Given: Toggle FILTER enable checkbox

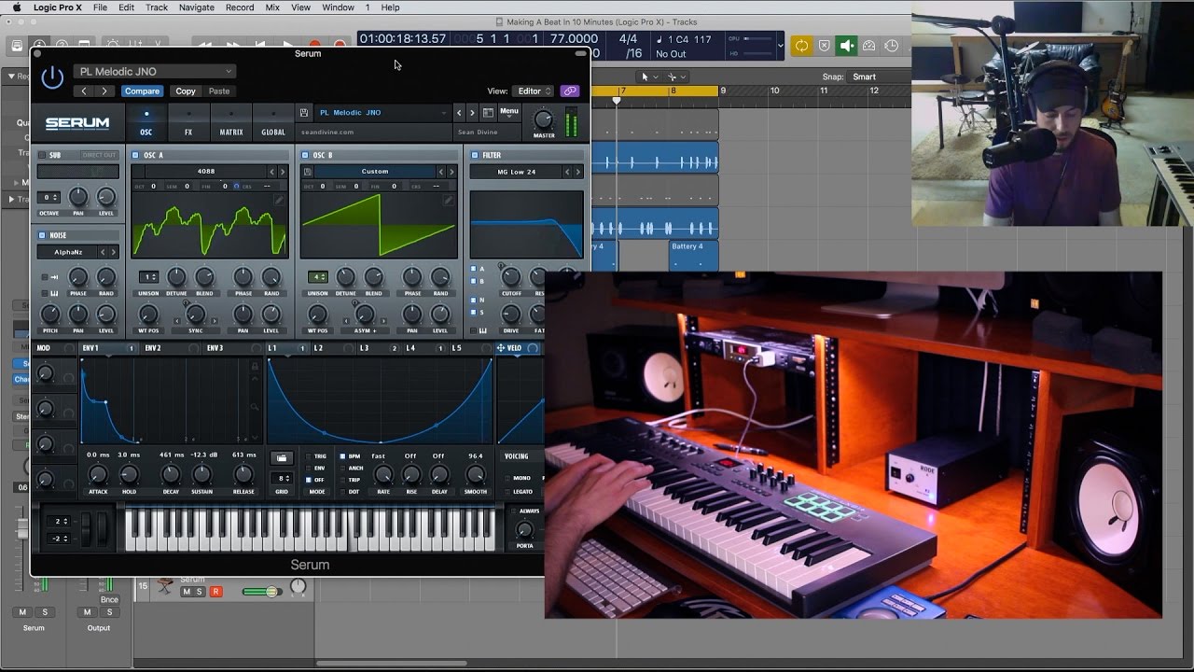Looking at the screenshot, I should [x=475, y=155].
